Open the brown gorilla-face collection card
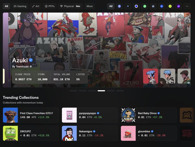 coord(187,115)
